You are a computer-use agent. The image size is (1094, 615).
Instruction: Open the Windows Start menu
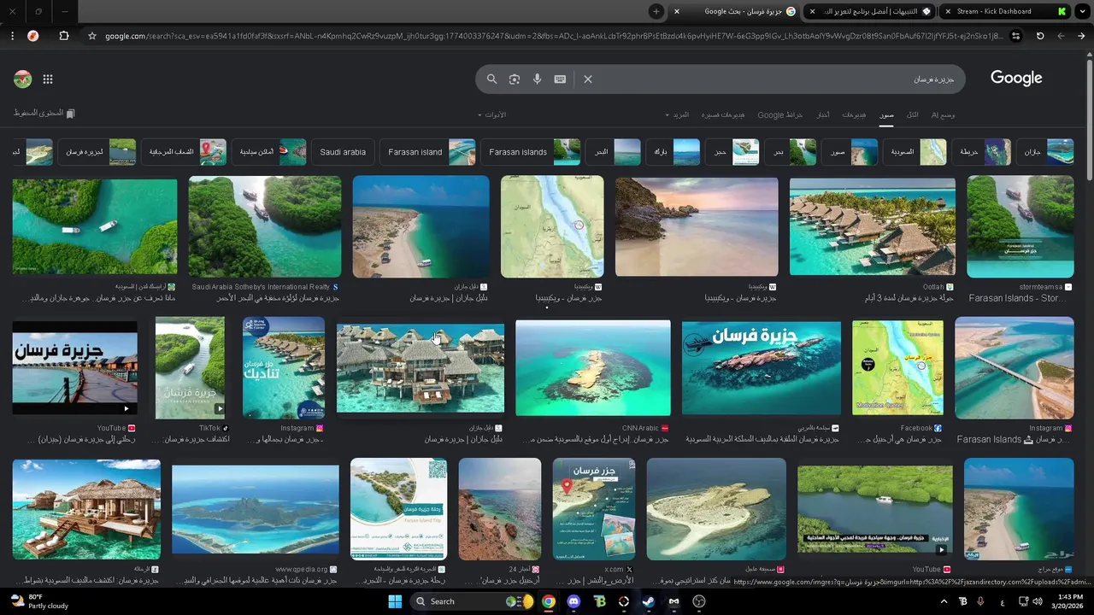395,601
